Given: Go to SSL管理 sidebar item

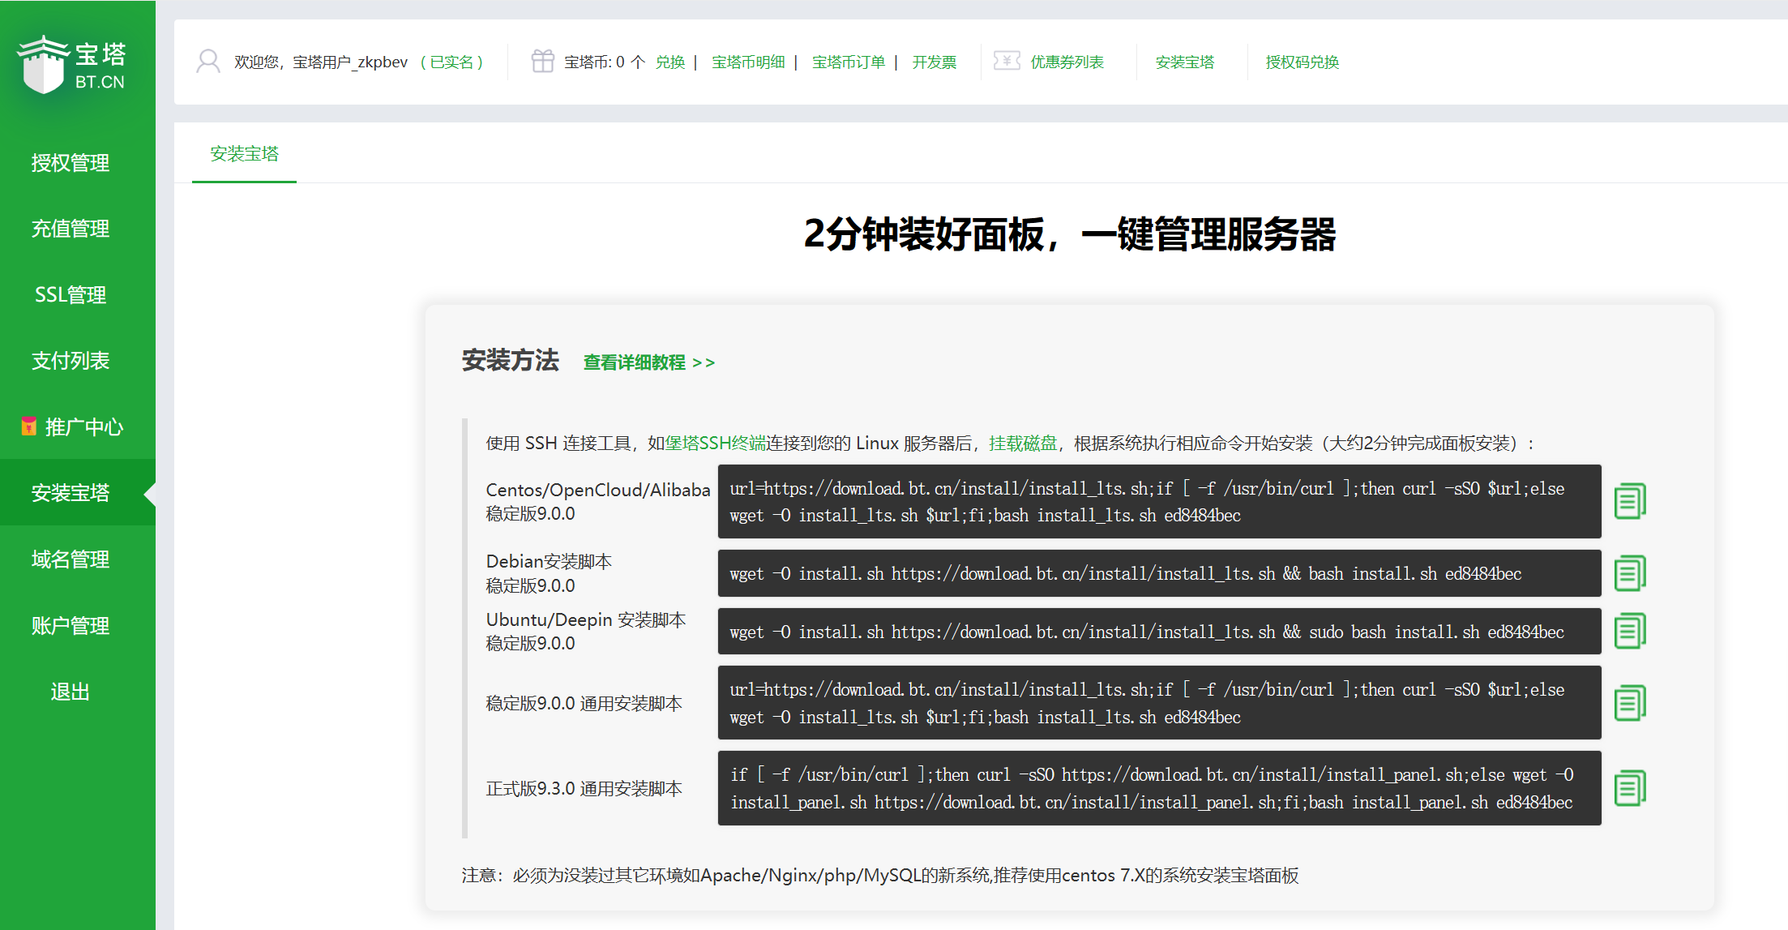Looking at the screenshot, I should pos(71,295).
